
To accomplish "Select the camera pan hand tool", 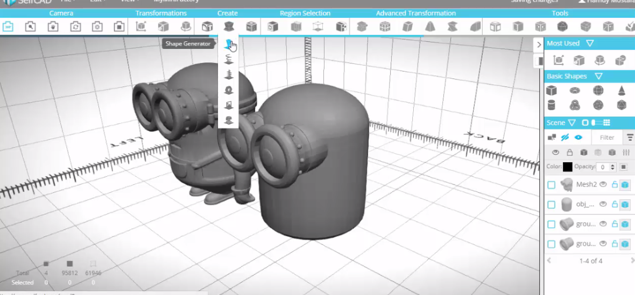I will click(x=53, y=27).
